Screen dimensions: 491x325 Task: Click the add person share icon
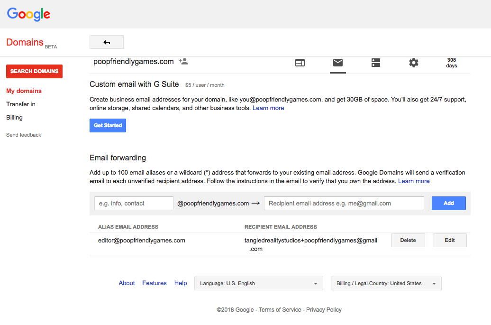pos(183,62)
